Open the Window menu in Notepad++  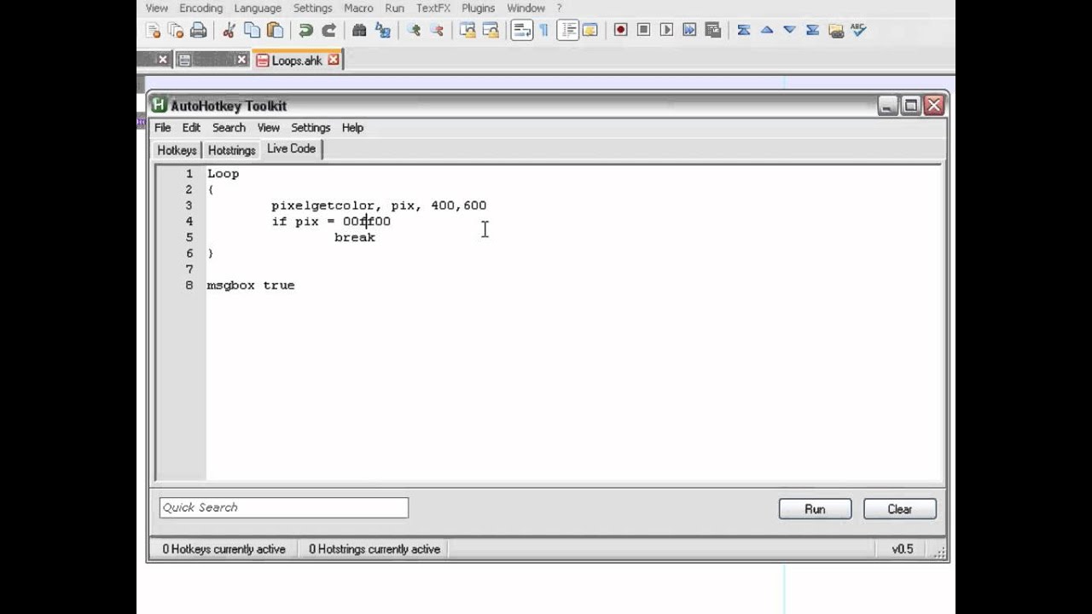(x=526, y=8)
